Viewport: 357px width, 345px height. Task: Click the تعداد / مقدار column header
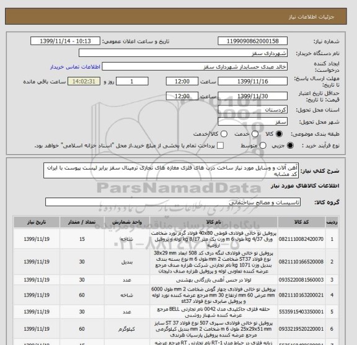pyautogui.click(x=82, y=222)
